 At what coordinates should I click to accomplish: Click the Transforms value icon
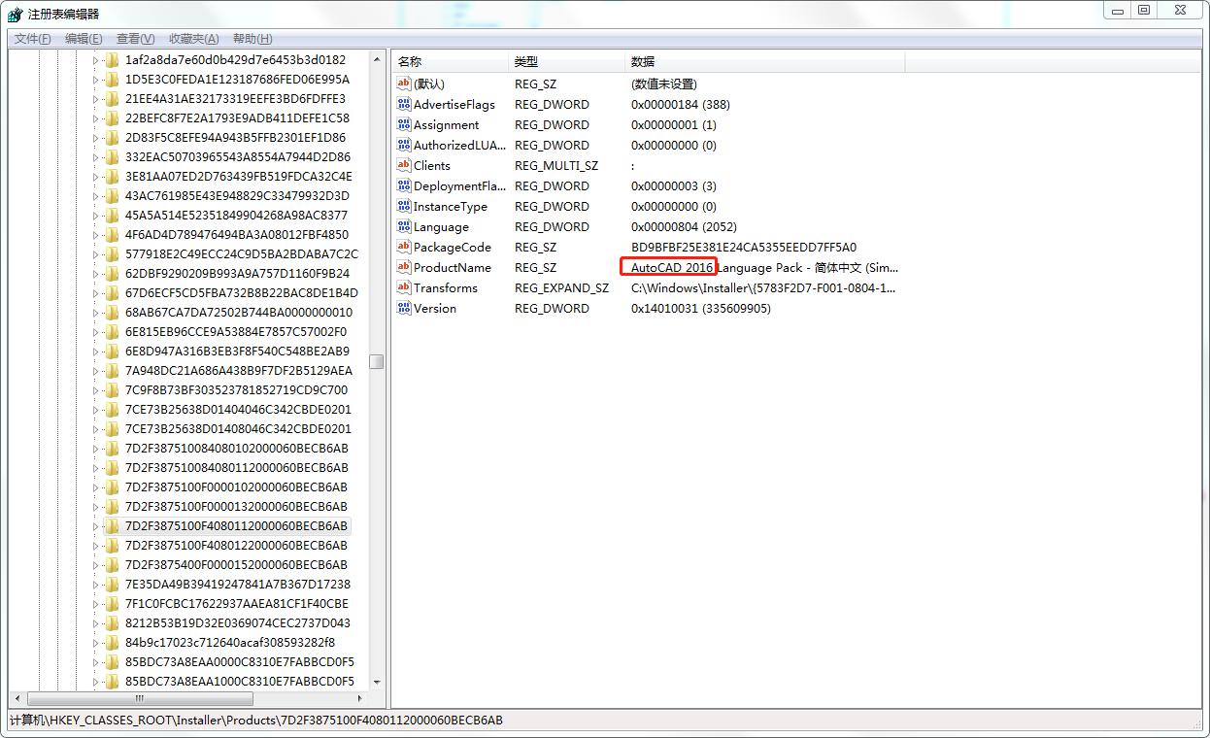pos(404,287)
